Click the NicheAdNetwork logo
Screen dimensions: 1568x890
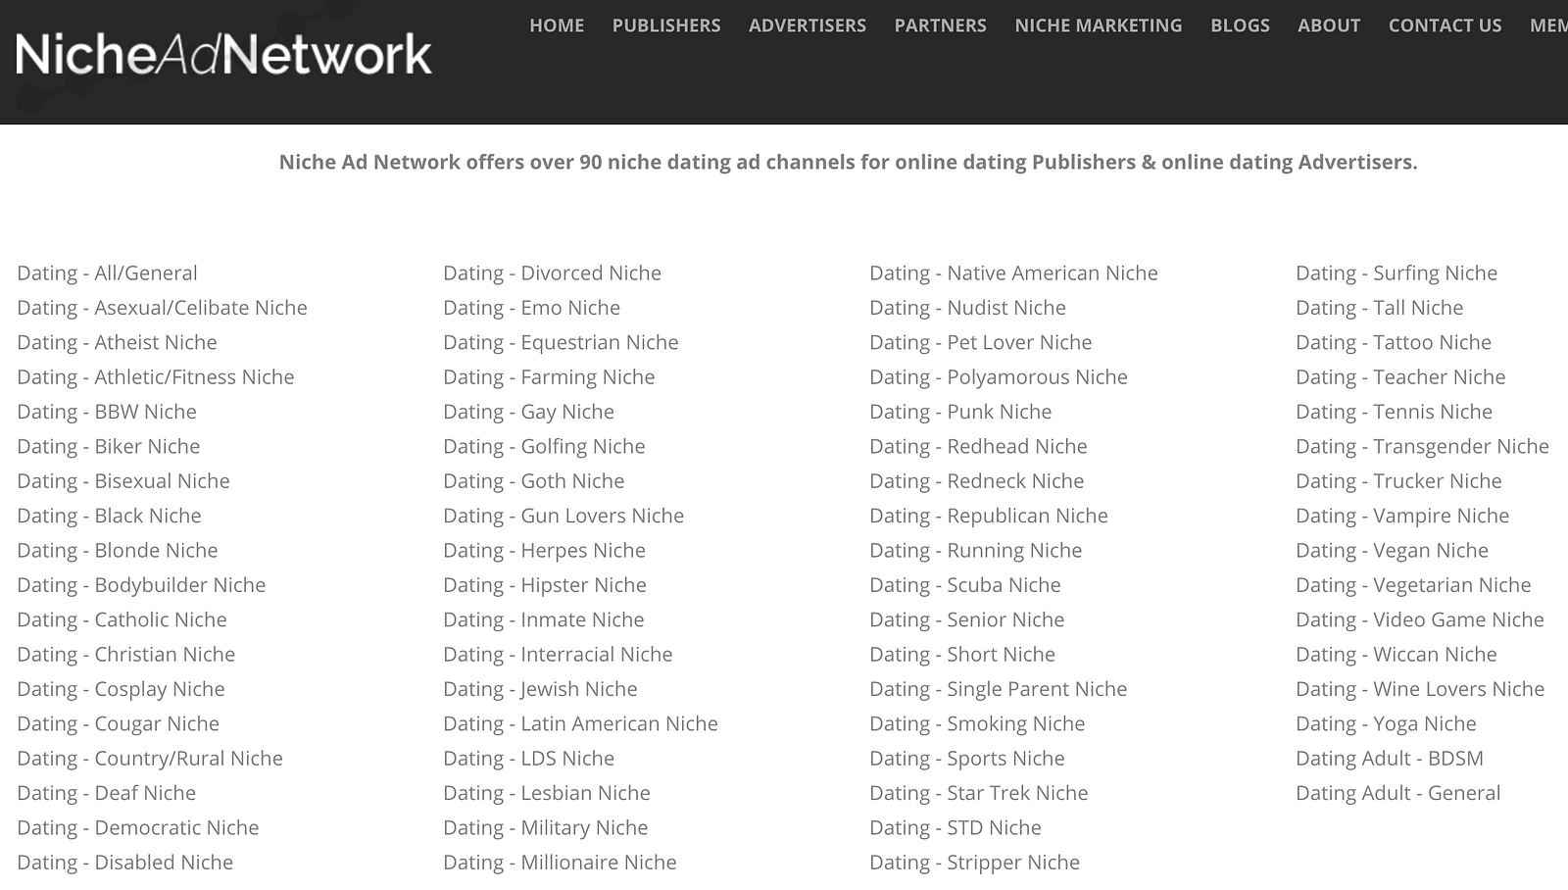(223, 54)
